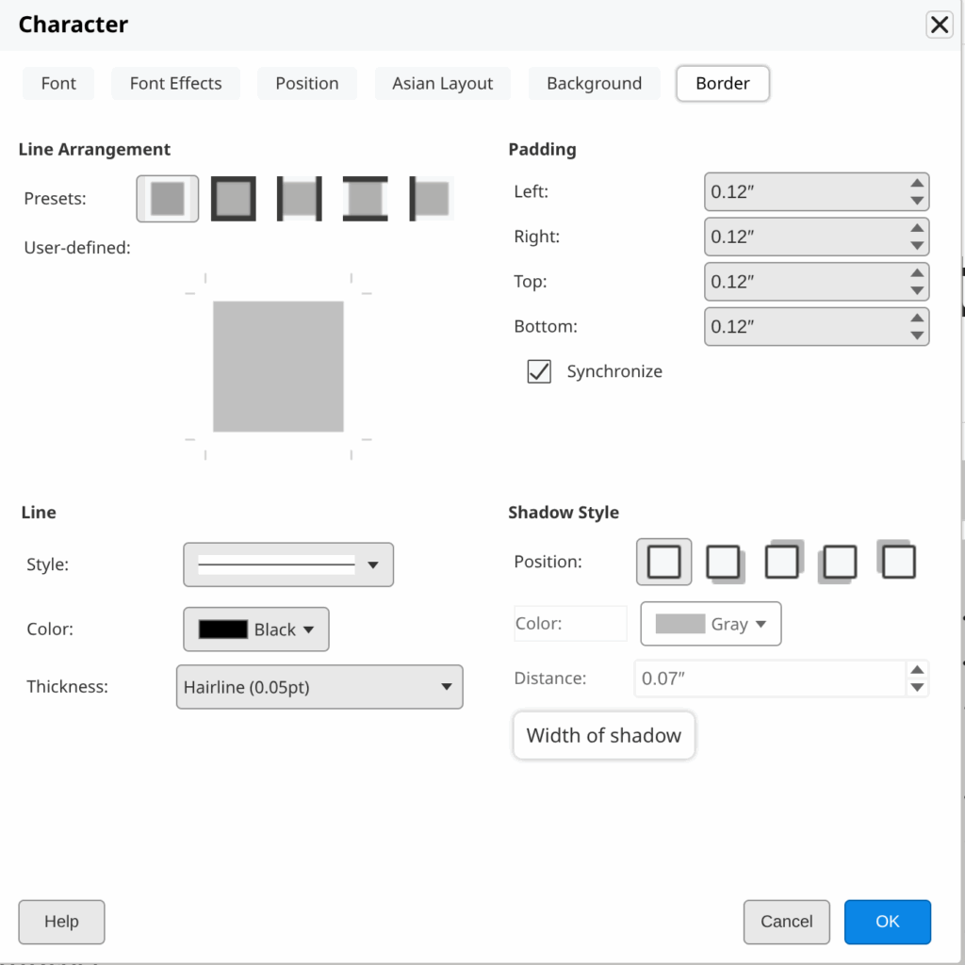Cast shadow to top right position
Screen dimensions: 965x965
[x=782, y=561]
